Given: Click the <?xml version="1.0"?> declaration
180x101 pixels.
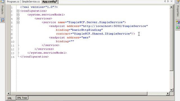Looking at the screenshot, I should point(39,7).
